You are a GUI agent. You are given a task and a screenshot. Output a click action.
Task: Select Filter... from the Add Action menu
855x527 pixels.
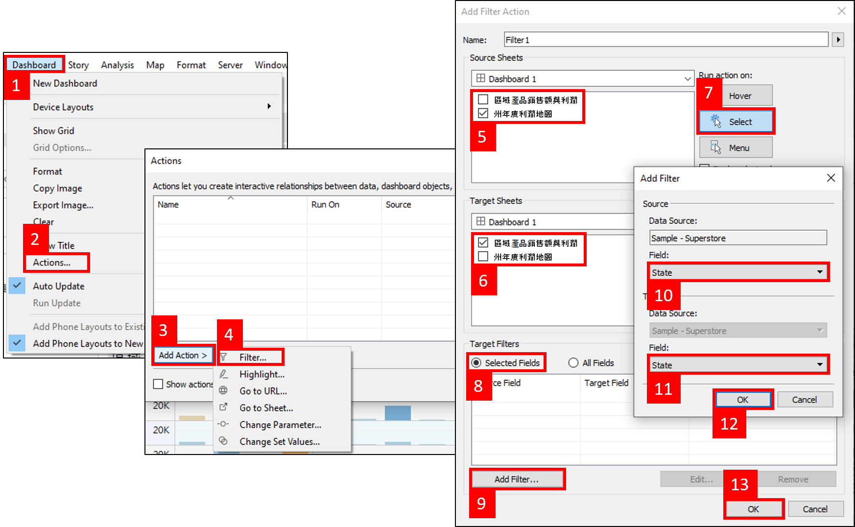253,357
